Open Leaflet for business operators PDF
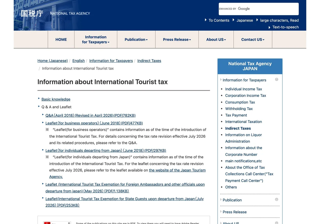 pos(94,123)
